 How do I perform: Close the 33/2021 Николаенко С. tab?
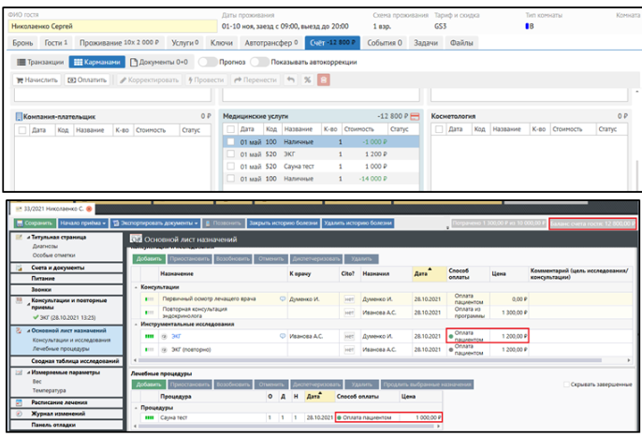click(88, 206)
